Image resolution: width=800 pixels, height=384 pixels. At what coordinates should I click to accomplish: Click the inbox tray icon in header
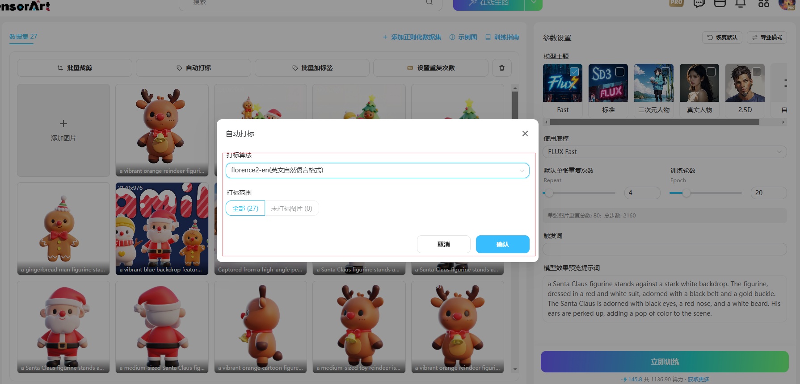coord(720,3)
